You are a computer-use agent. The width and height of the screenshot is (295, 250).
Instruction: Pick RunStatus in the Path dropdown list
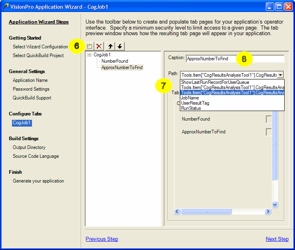(x=191, y=108)
